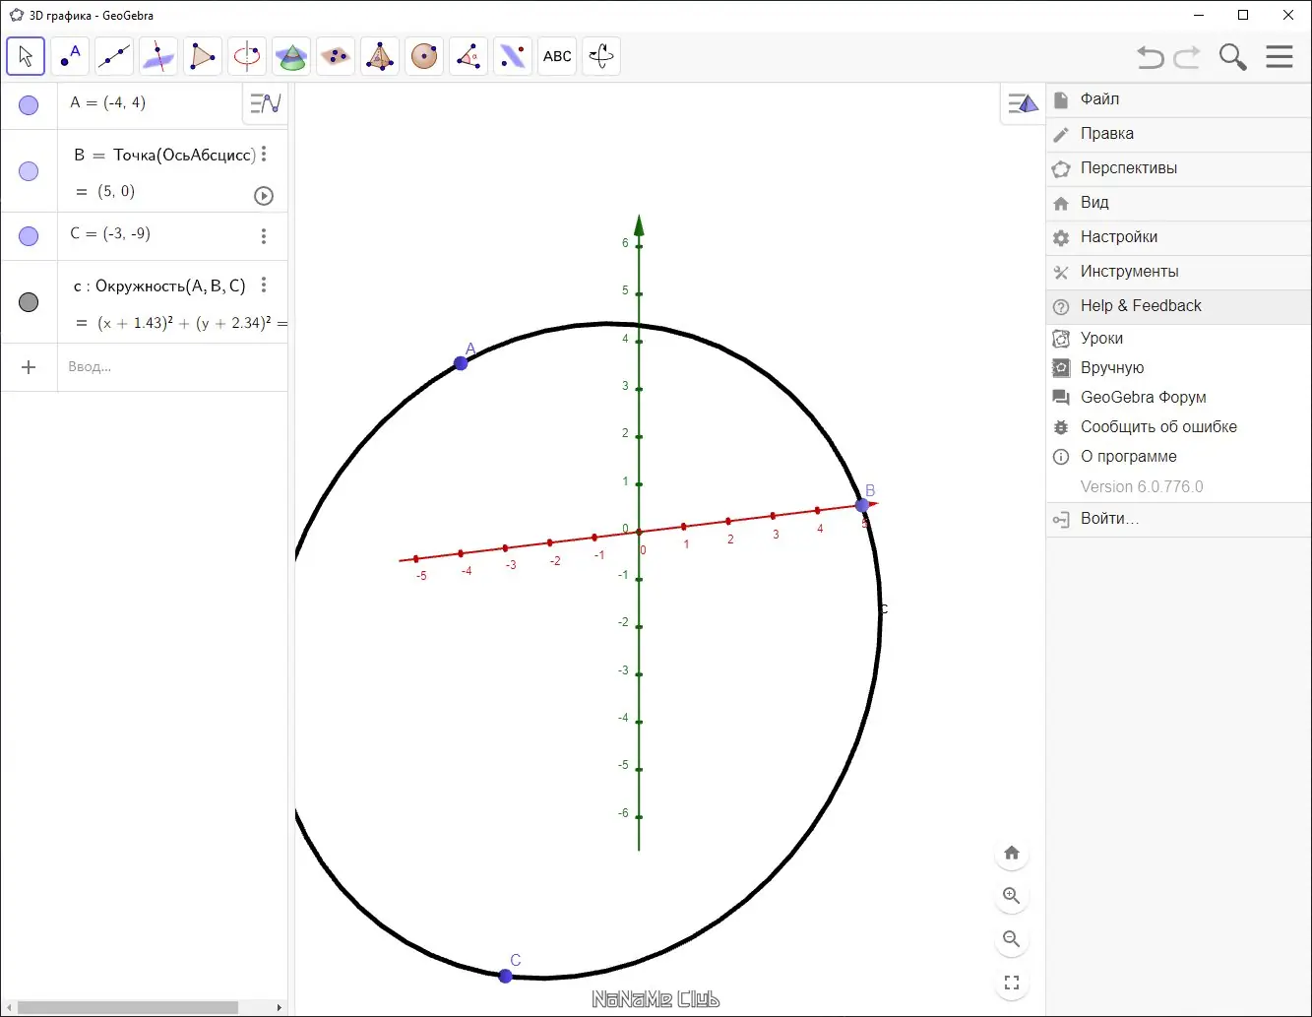
Task: Select point C on the circle
Action: [505, 976]
